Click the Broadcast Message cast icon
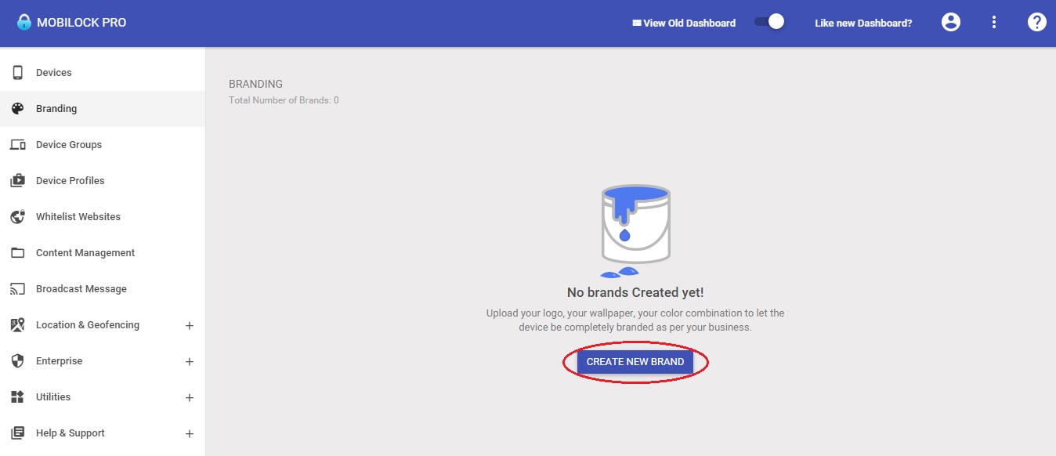 click(x=17, y=289)
